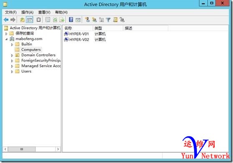Click 计算机 type cell of HYPER-V02
The height and width of the screenshot is (163, 233).
tap(100, 40)
